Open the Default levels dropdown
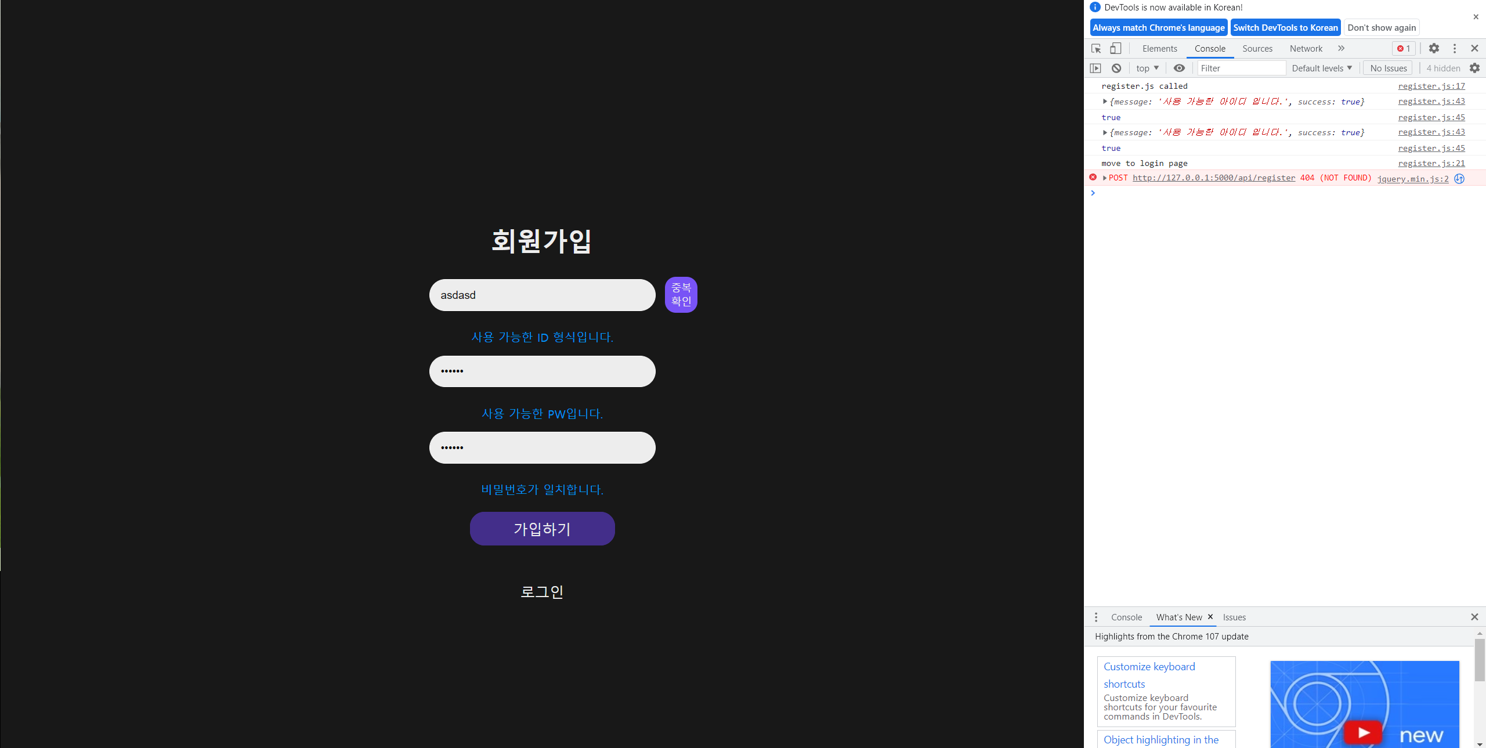This screenshot has height=748, width=1486. 1322,68
